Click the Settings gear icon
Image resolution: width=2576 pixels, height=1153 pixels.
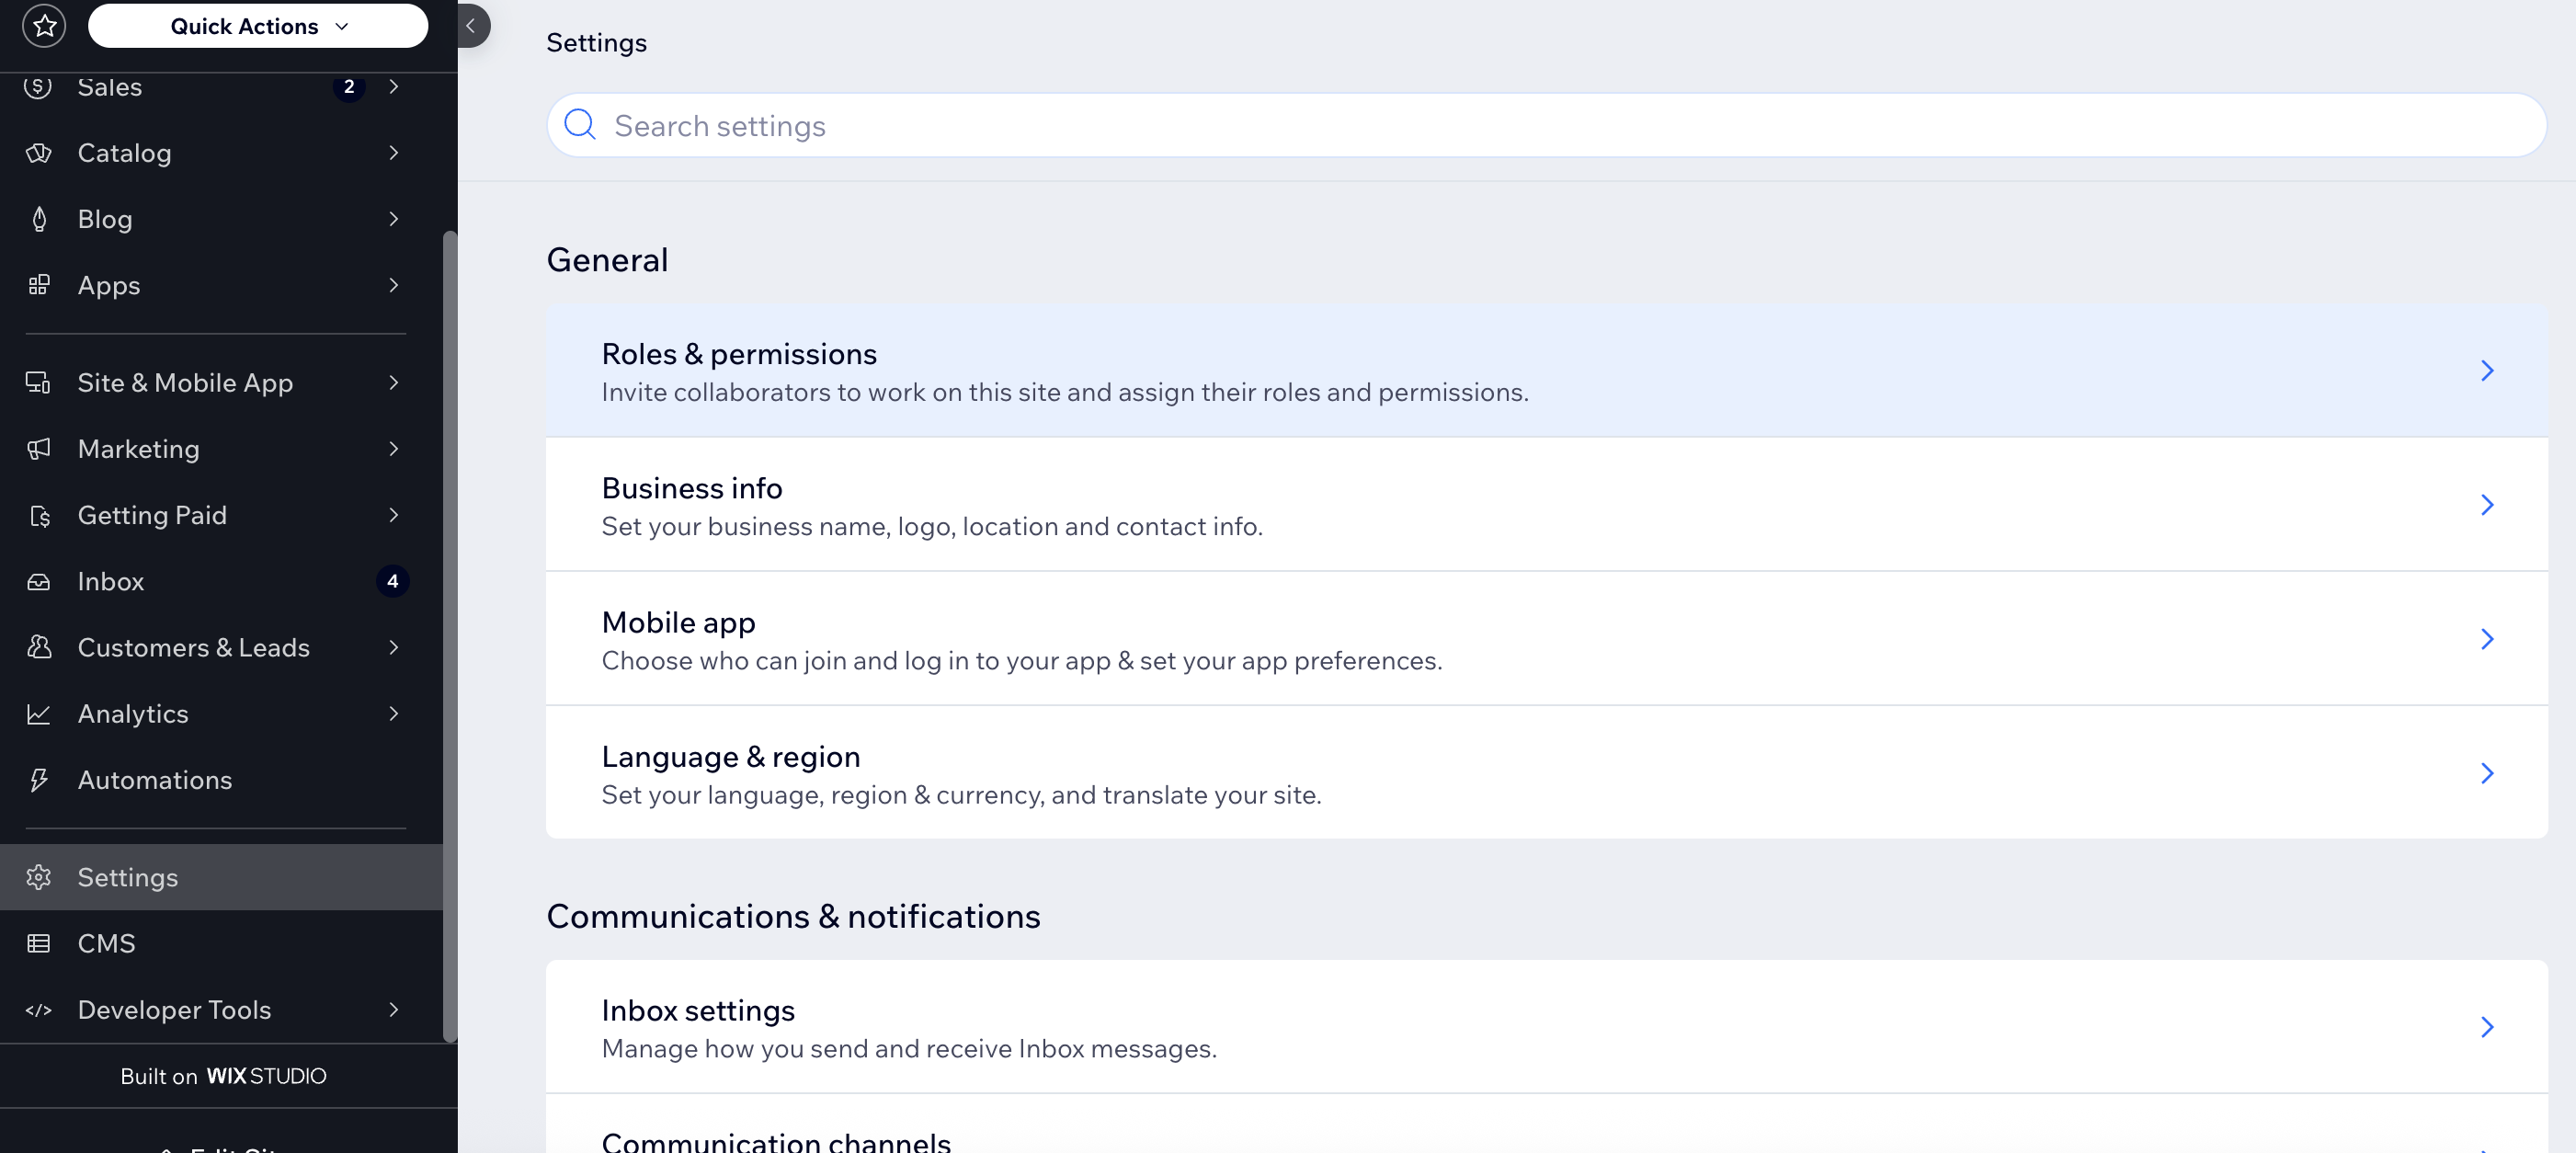click(38, 877)
